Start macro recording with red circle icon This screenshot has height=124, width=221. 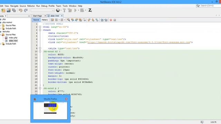pyautogui.click(x=111, y=20)
